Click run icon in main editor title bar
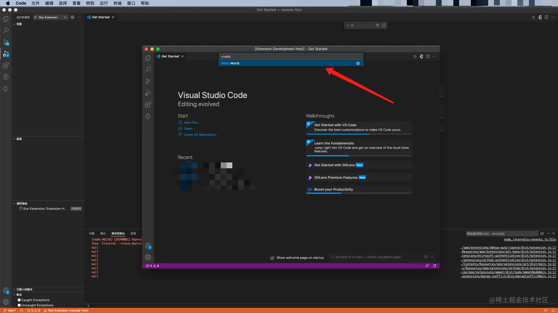The image size is (558, 313). pyautogui.click(x=534, y=17)
